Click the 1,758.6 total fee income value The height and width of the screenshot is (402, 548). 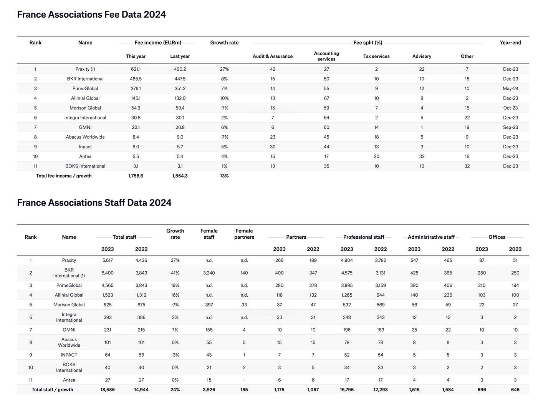point(136,176)
